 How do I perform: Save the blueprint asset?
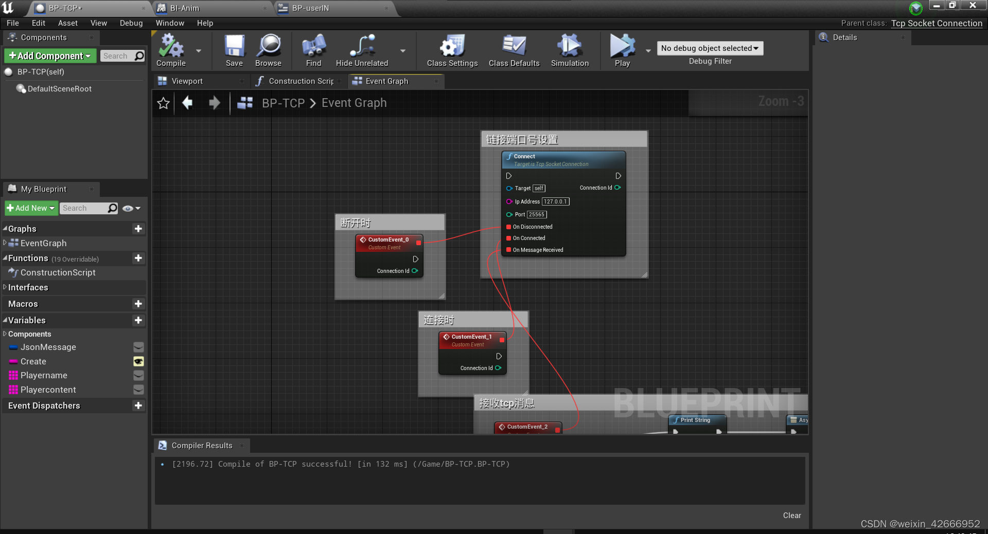[235, 50]
